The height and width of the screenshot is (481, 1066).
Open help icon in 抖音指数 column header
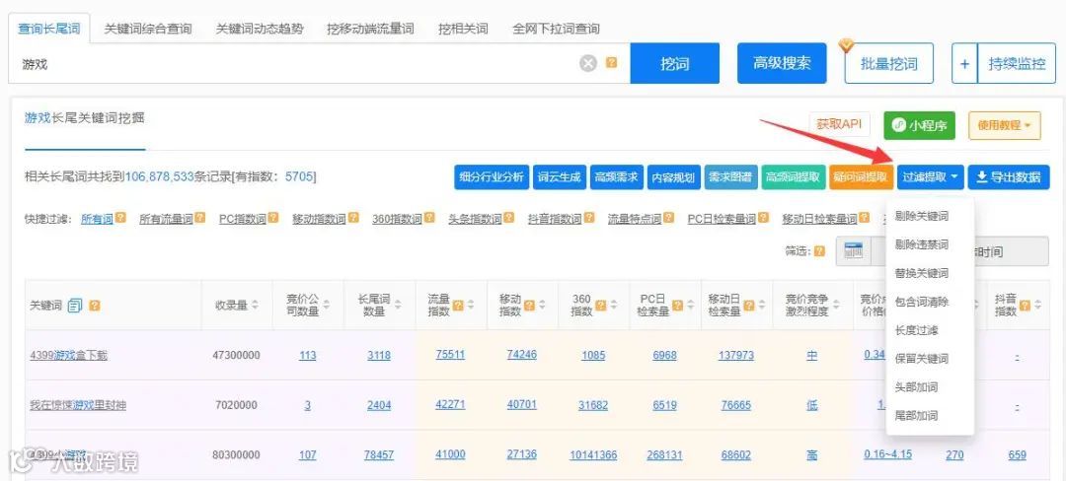pos(1025,305)
